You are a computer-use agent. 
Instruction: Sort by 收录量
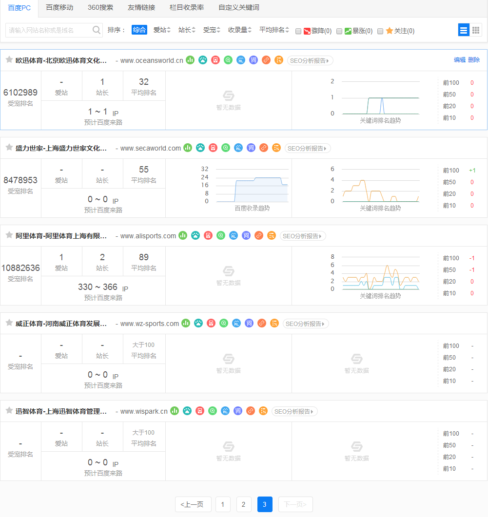point(240,30)
